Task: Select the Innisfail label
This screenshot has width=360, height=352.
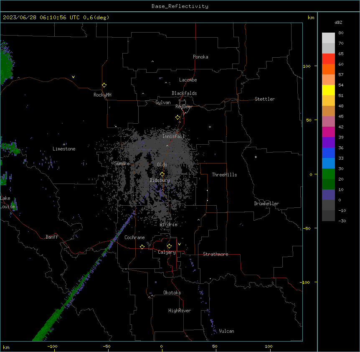Action: (x=174, y=136)
